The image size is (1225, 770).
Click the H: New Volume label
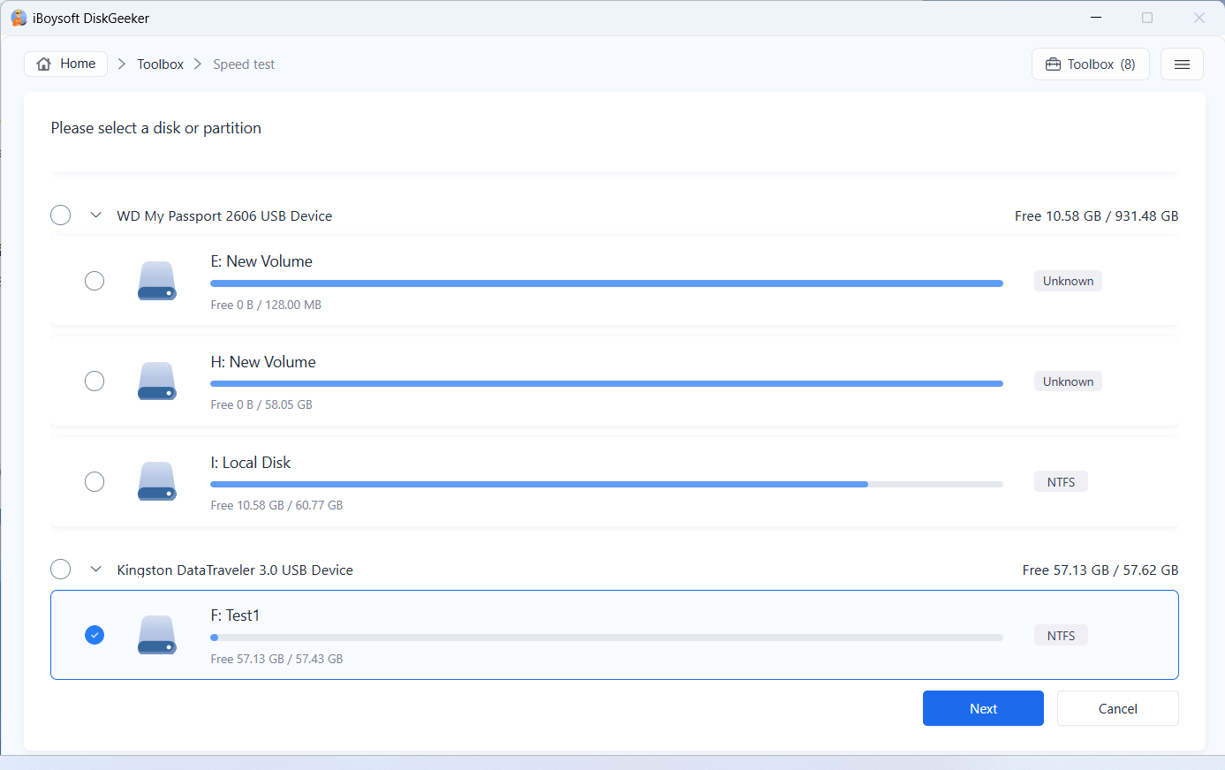tap(263, 362)
